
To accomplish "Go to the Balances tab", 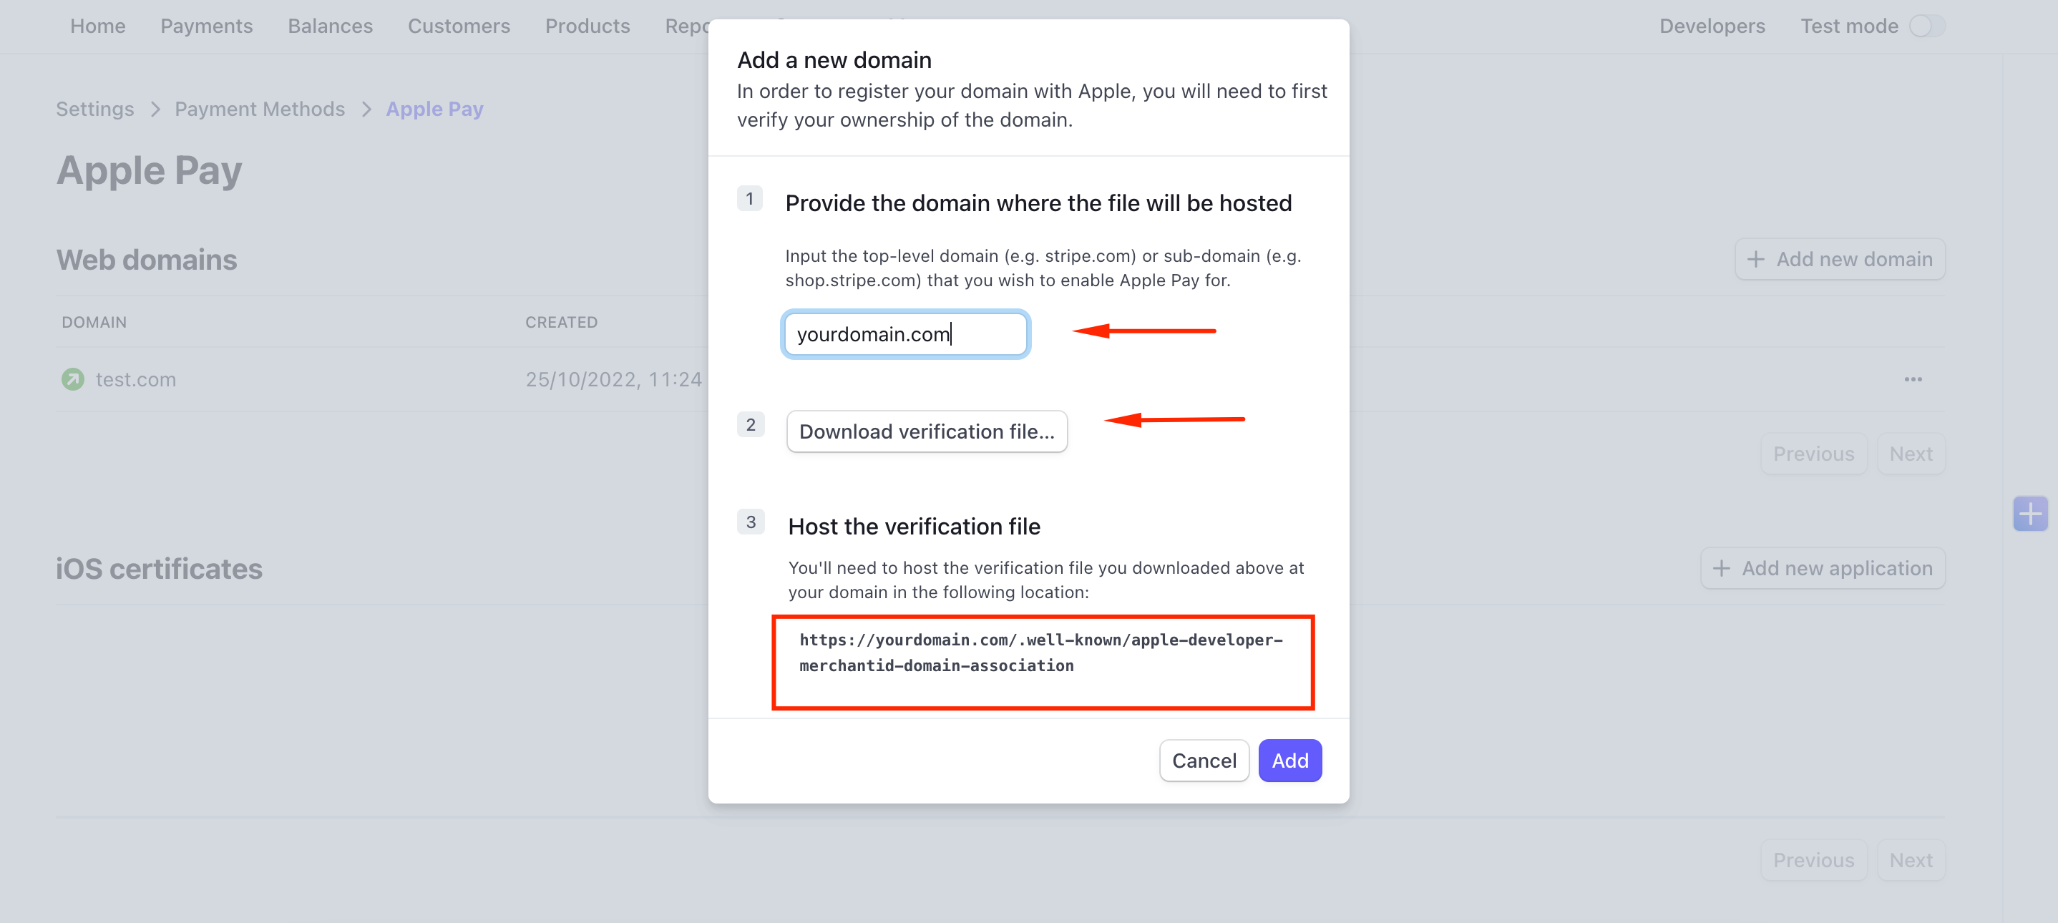I will pyautogui.click(x=330, y=26).
